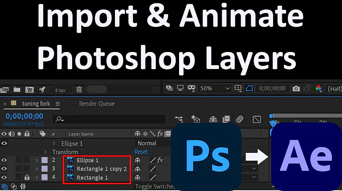The width and height of the screenshot is (342, 191).
Task: Click the rocket icon beside 8 bpc
Action: pyautogui.click(x=42, y=89)
